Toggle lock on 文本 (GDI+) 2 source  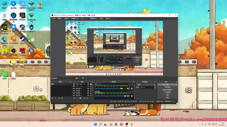(91, 84)
